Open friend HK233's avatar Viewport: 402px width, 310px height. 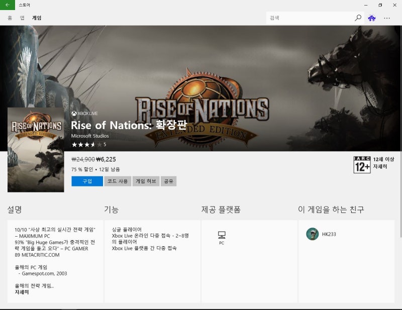tap(312, 234)
